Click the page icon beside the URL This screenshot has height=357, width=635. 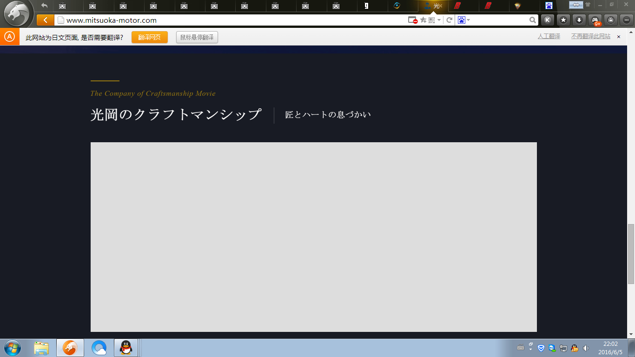(60, 20)
